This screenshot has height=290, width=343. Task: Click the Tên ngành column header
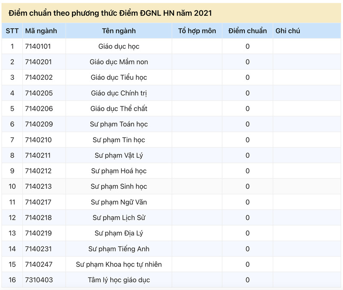click(x=119, y=31)
